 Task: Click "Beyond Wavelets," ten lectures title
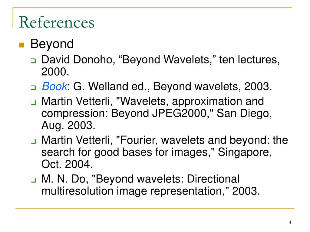click(x=199, y=60)
